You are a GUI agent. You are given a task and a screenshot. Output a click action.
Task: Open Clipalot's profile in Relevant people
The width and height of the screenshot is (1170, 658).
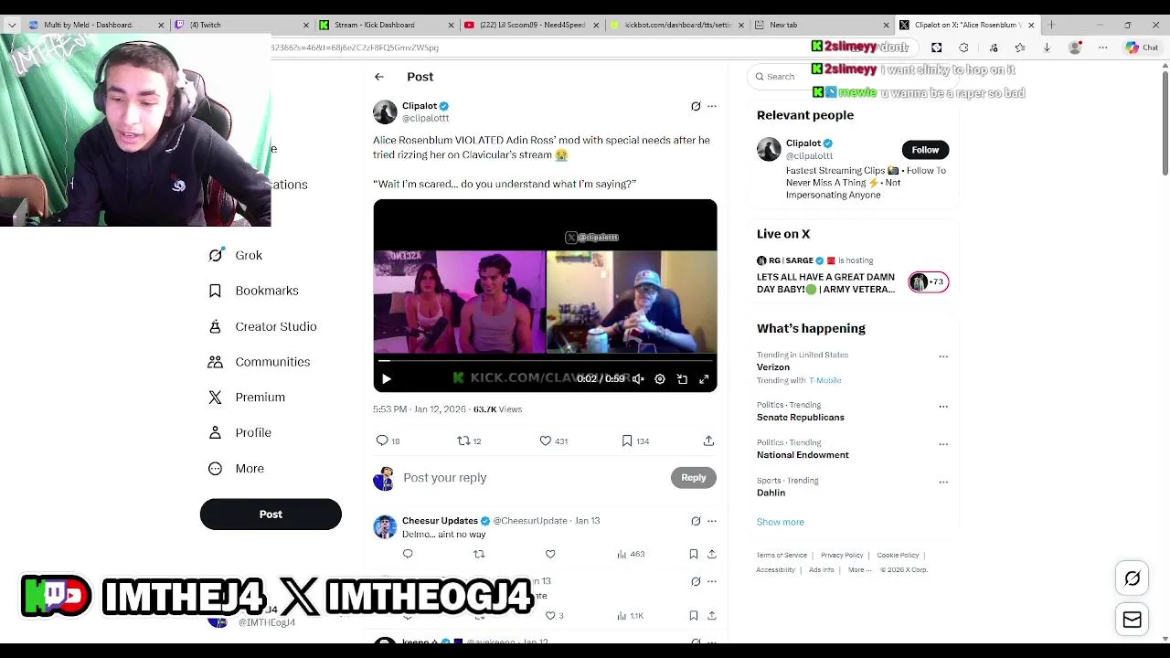click(x=803, y=143)
